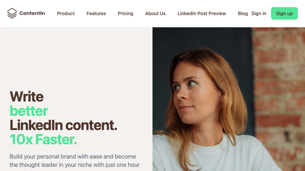The height and width of the screenshot is (171, 305).
Task: Click the ContentIn brand name text
Action: tap(32, 13)
